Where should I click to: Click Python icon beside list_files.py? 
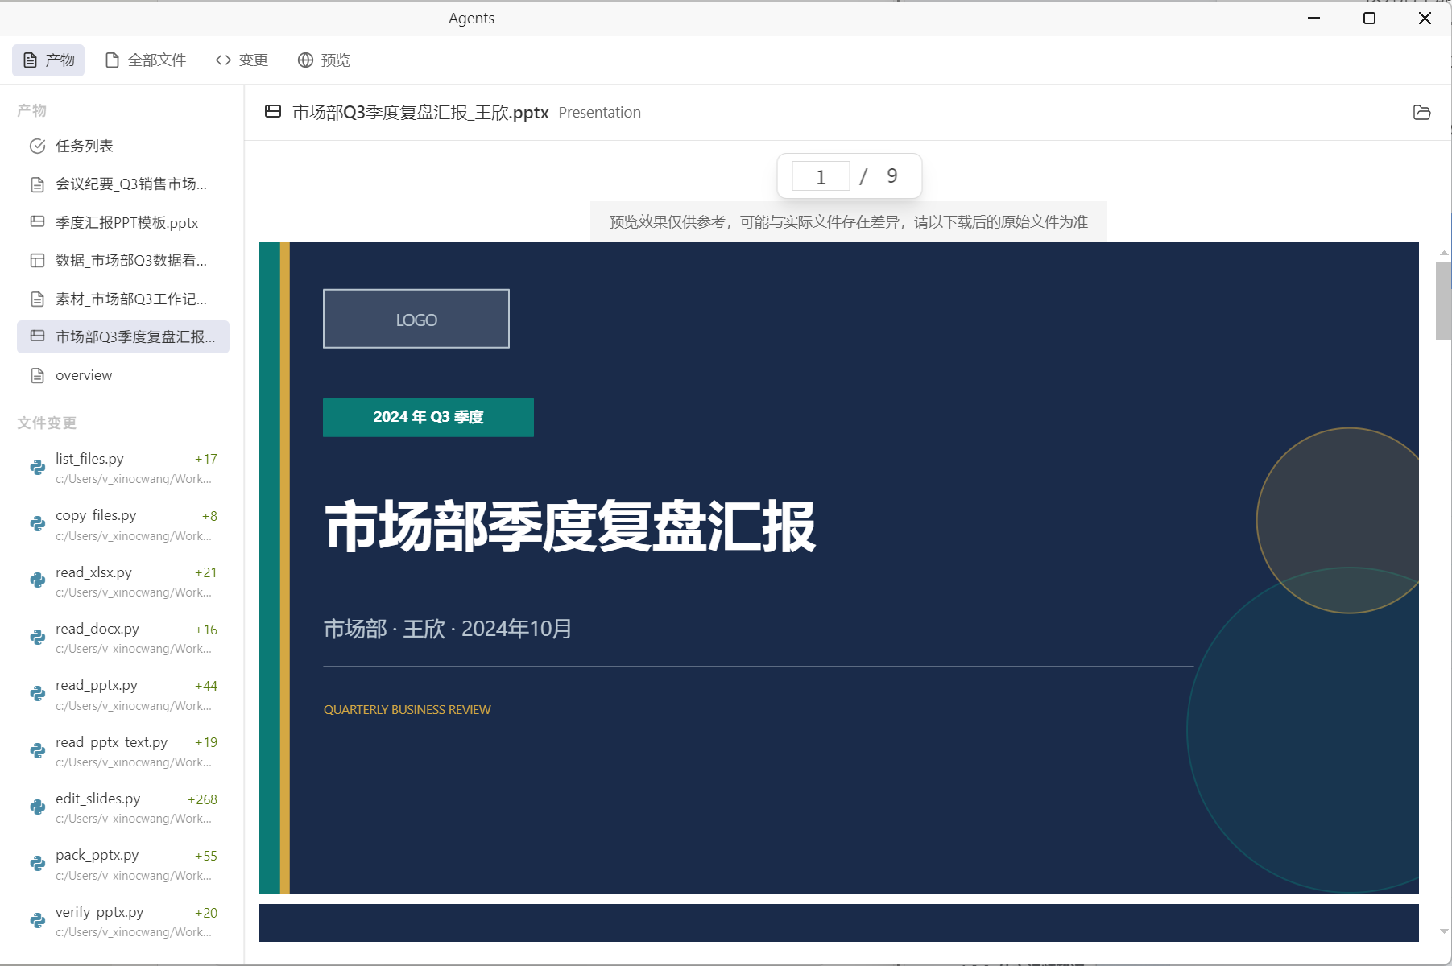tap(37, 468)
